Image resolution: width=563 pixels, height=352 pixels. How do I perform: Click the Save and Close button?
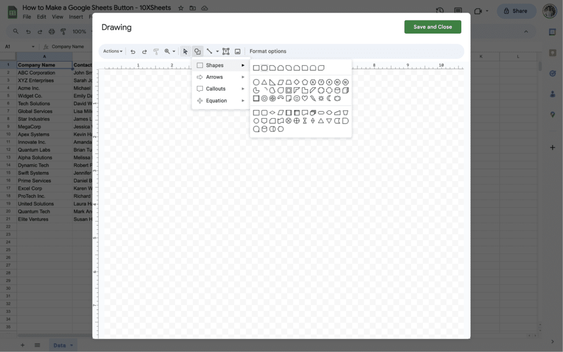433,26
